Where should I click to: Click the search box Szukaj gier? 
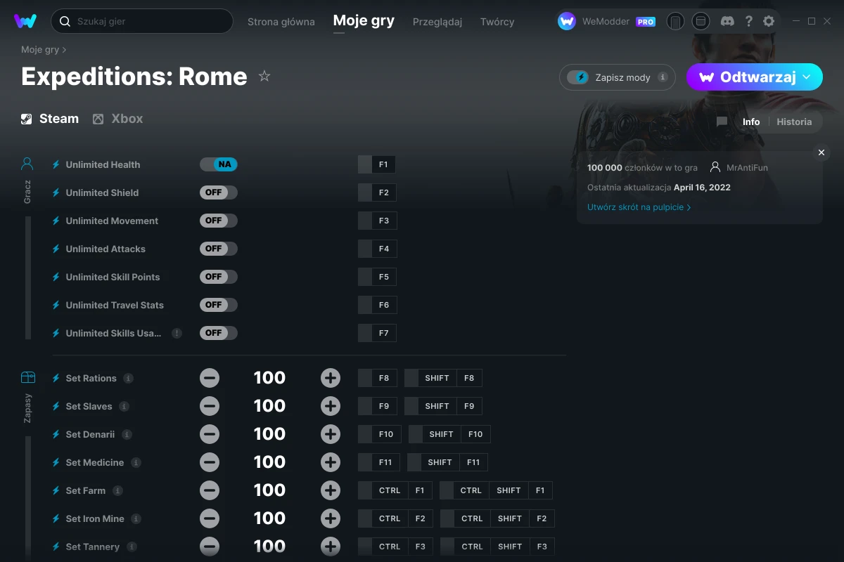pyautogui.click(x=141, y=21)
